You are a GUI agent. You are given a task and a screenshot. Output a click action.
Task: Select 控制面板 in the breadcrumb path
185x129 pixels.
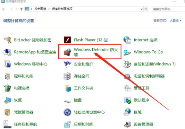click(x=40, y=9)
